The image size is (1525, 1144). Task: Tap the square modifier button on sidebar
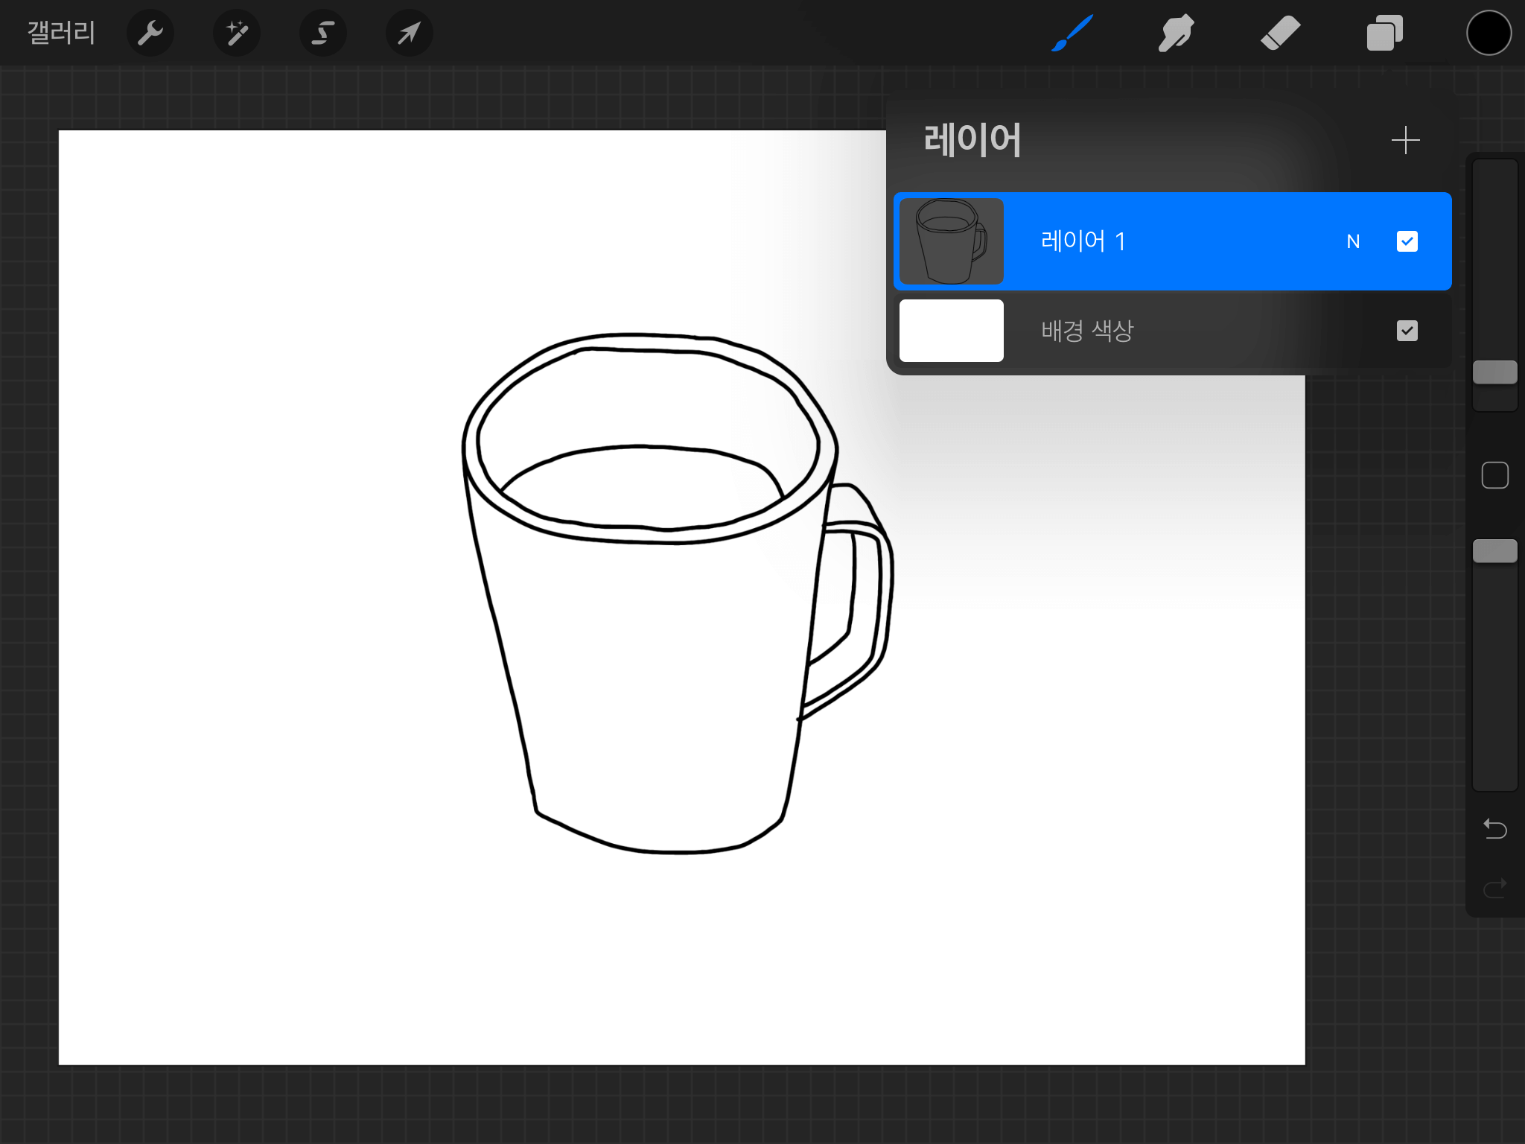pyautogui.click(x=1494, y=475)
